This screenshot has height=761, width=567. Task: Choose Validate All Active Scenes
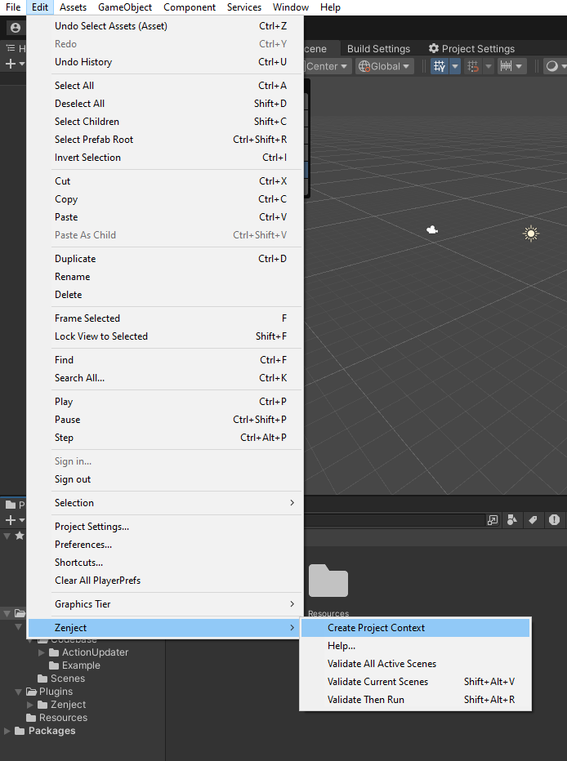[x=416, y=664]
